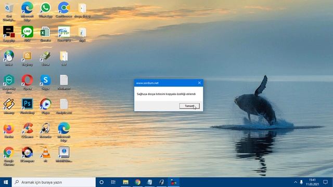Select the Firefox desktop shortcut
This screenshot has height=187, width=333.
click(x=9, y=130)
